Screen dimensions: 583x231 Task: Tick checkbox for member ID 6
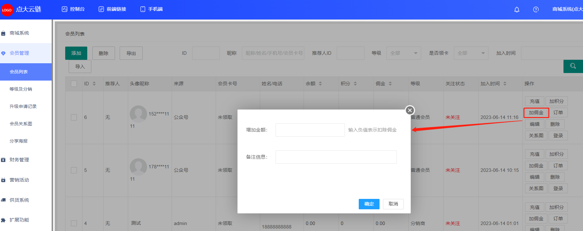(x=74, y=117)
